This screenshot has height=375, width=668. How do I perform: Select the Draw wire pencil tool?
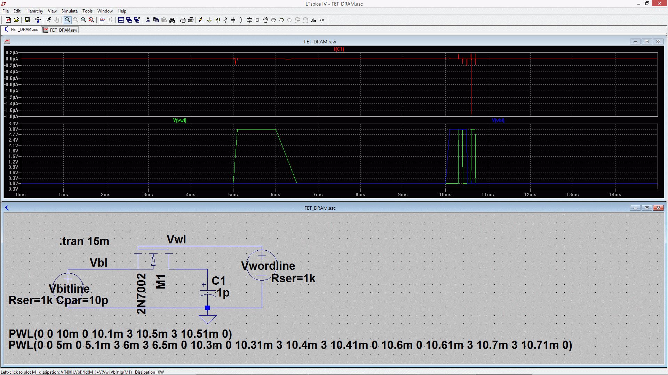click(x=201, y=20)
